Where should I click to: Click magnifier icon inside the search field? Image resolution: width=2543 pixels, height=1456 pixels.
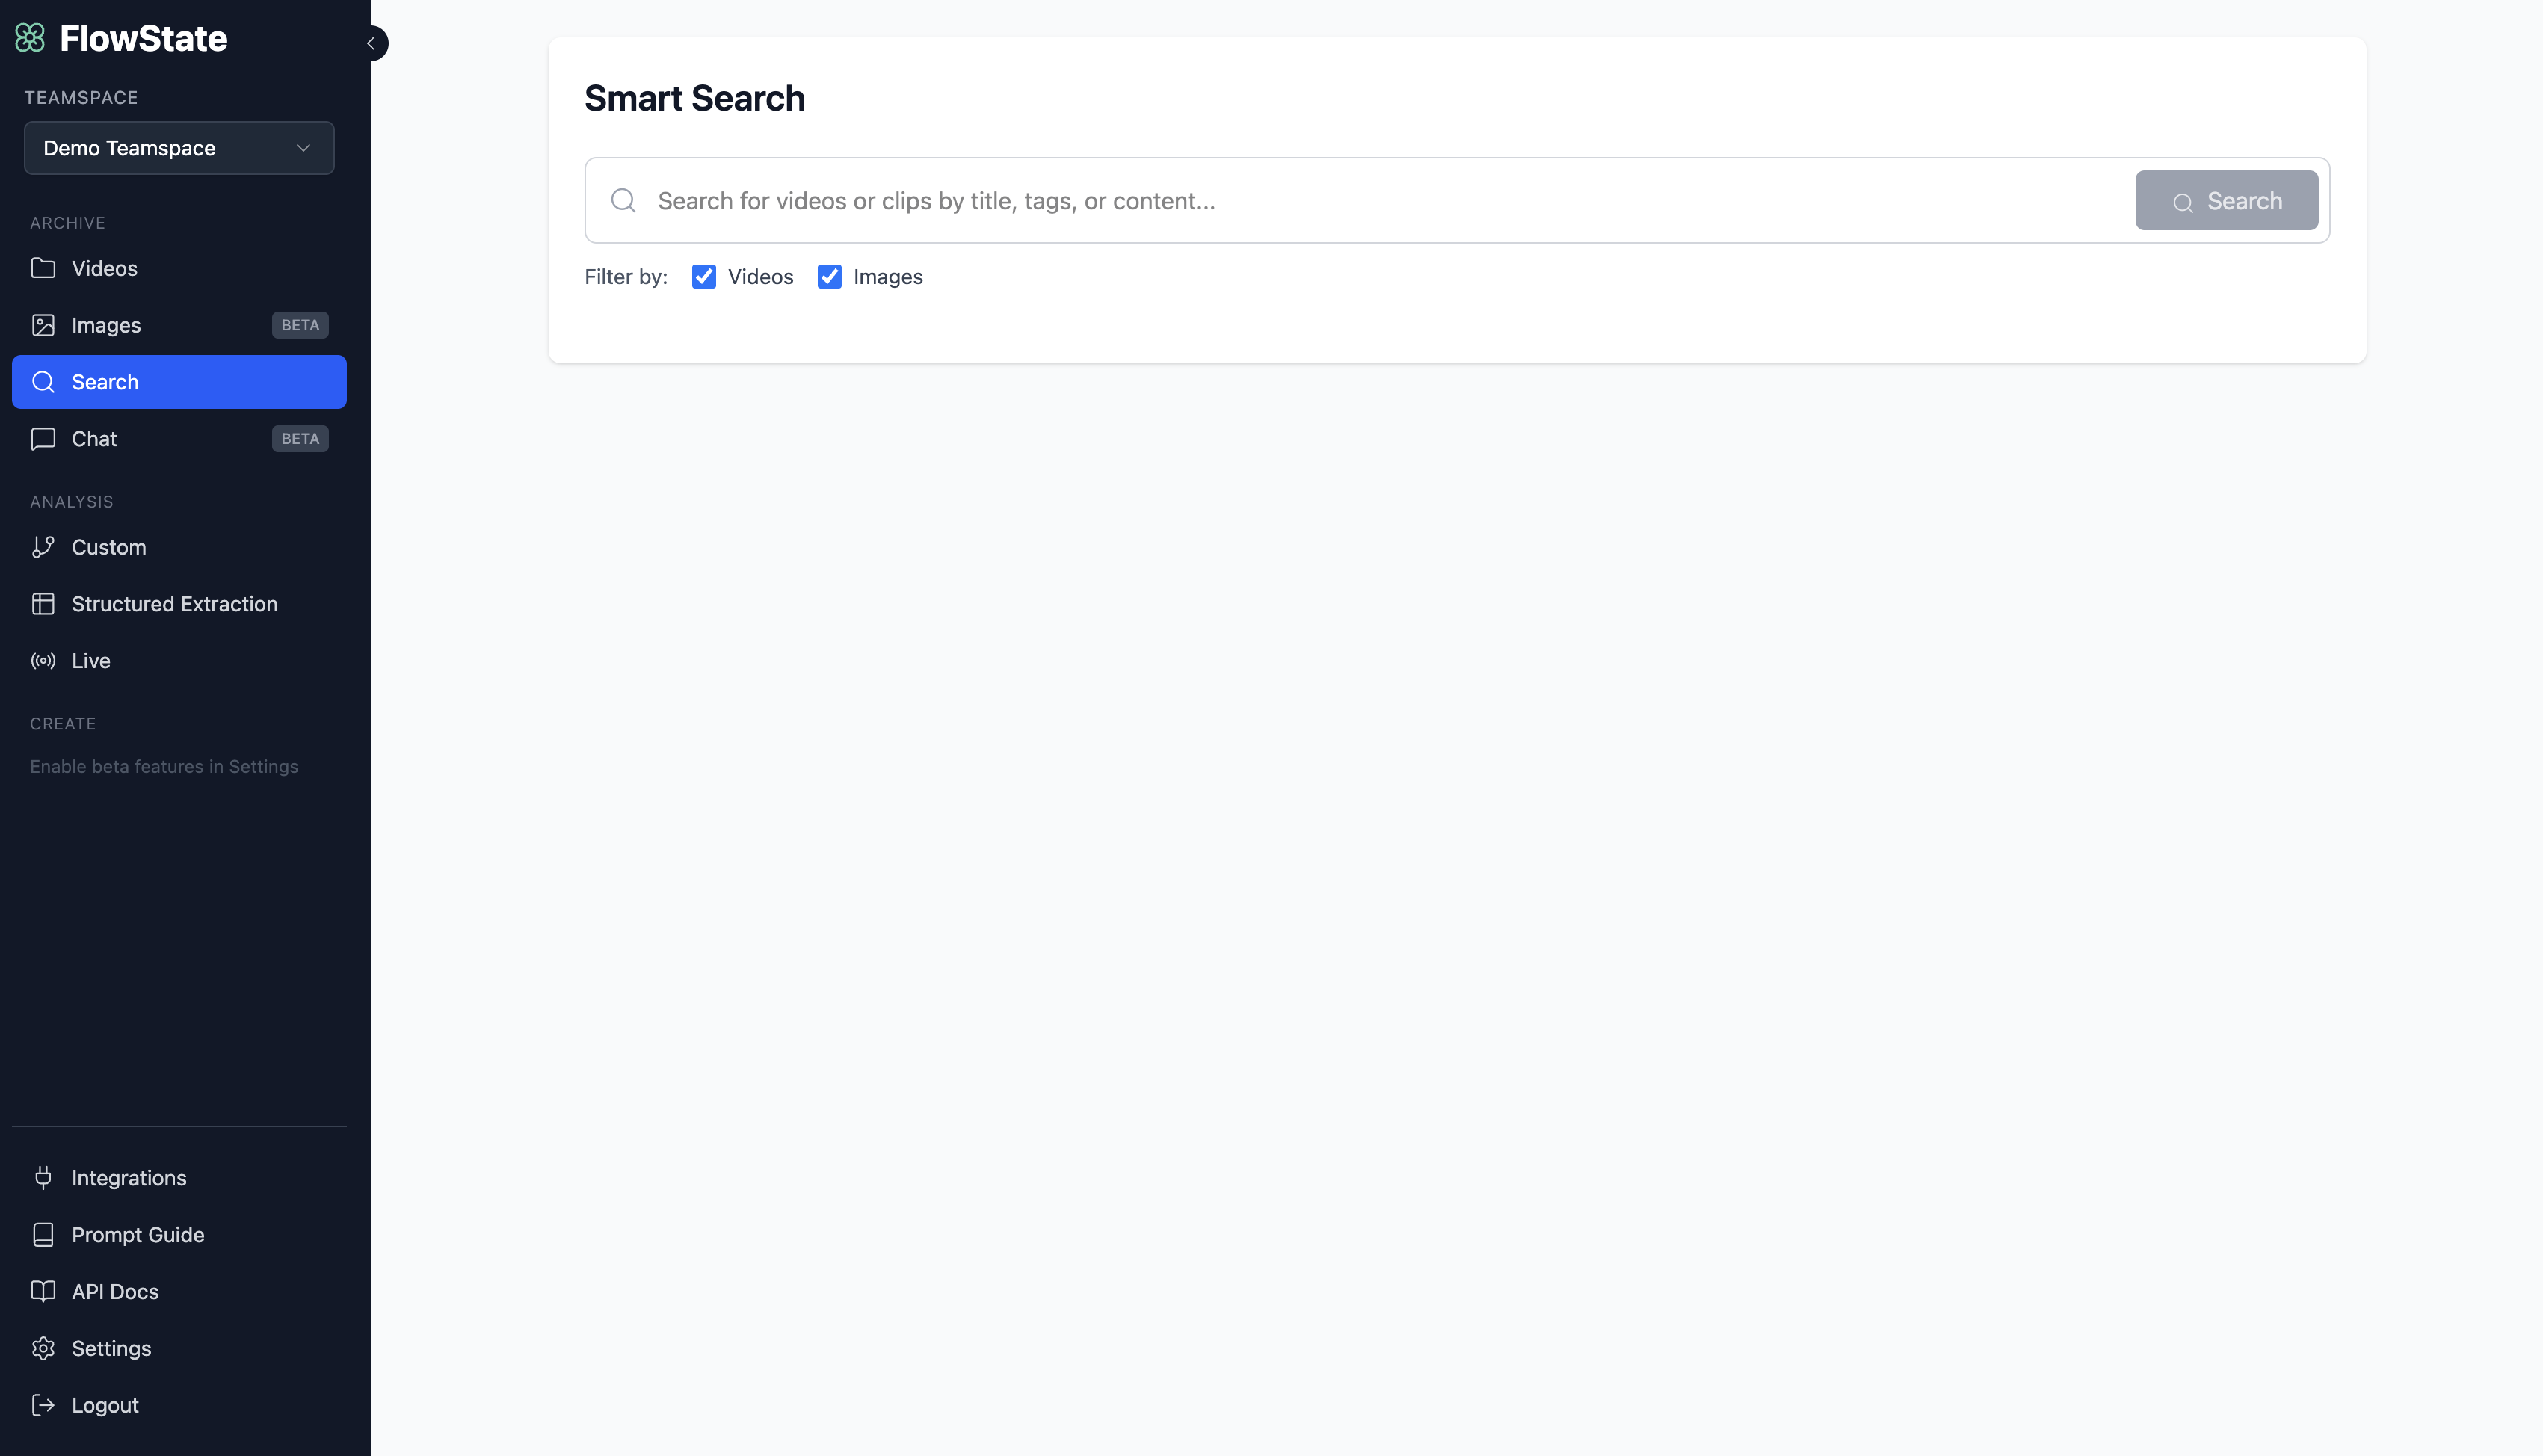click(623, 200)
